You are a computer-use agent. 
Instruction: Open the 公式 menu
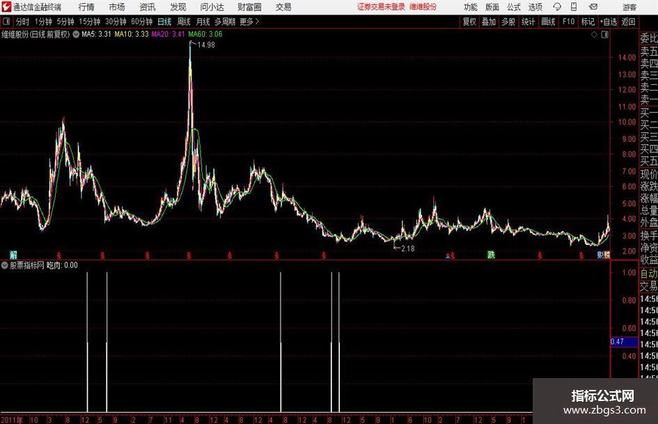click(x=514, y=7)
